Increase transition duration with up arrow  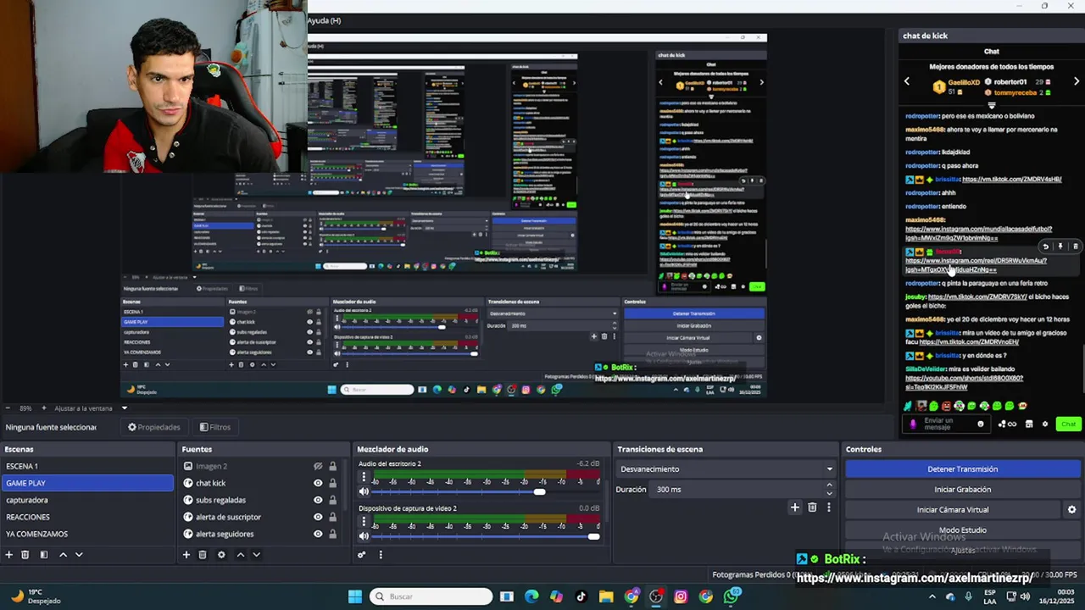point(829,485)
